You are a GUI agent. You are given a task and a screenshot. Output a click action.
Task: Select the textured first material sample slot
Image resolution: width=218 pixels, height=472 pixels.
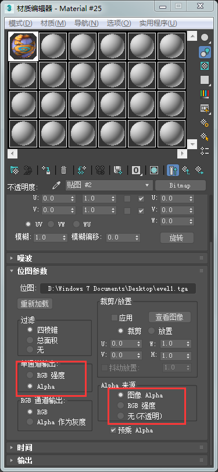[23, 47]
